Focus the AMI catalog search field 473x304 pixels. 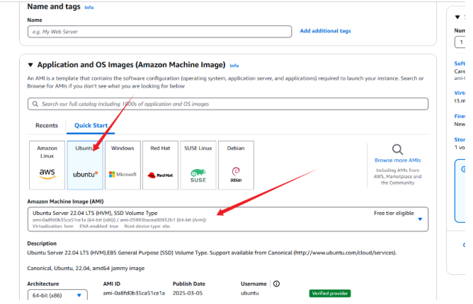(228, 104)
